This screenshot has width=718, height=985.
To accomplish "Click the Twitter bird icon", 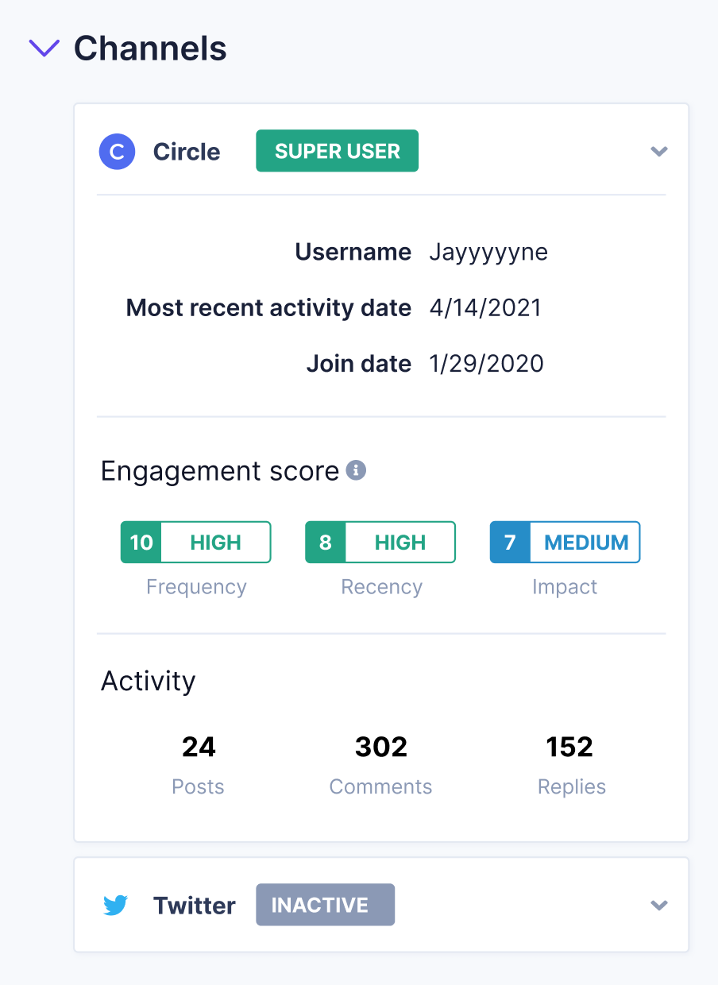I will [x=116, y=906].
